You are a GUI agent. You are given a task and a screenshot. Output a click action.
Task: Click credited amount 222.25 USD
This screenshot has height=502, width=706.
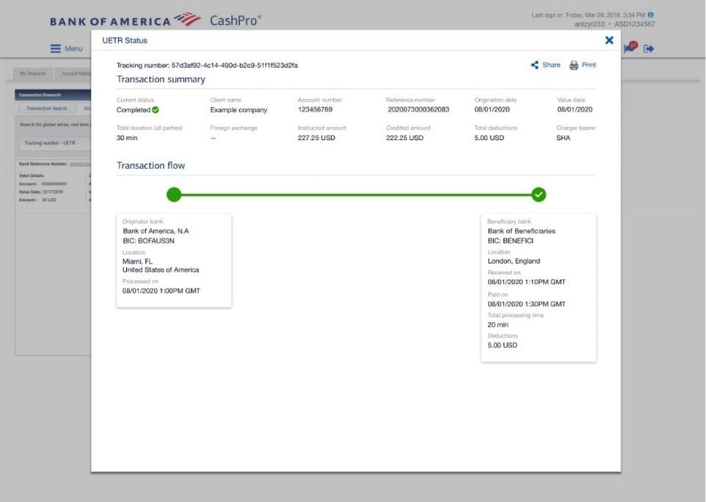405,138
